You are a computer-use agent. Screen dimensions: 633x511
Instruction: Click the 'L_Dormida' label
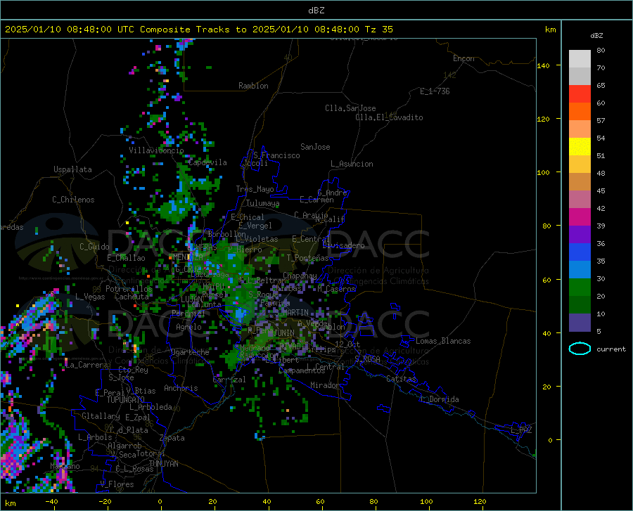point(440,399)
